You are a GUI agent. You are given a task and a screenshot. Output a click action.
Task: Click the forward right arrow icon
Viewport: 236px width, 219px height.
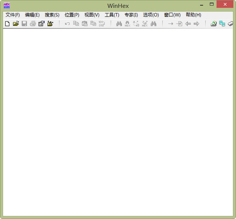[x=196, y=24]
